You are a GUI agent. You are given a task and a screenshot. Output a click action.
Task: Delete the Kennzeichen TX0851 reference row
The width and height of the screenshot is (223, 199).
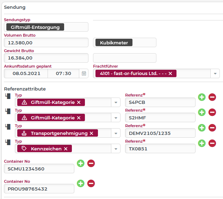click(212, 143)
